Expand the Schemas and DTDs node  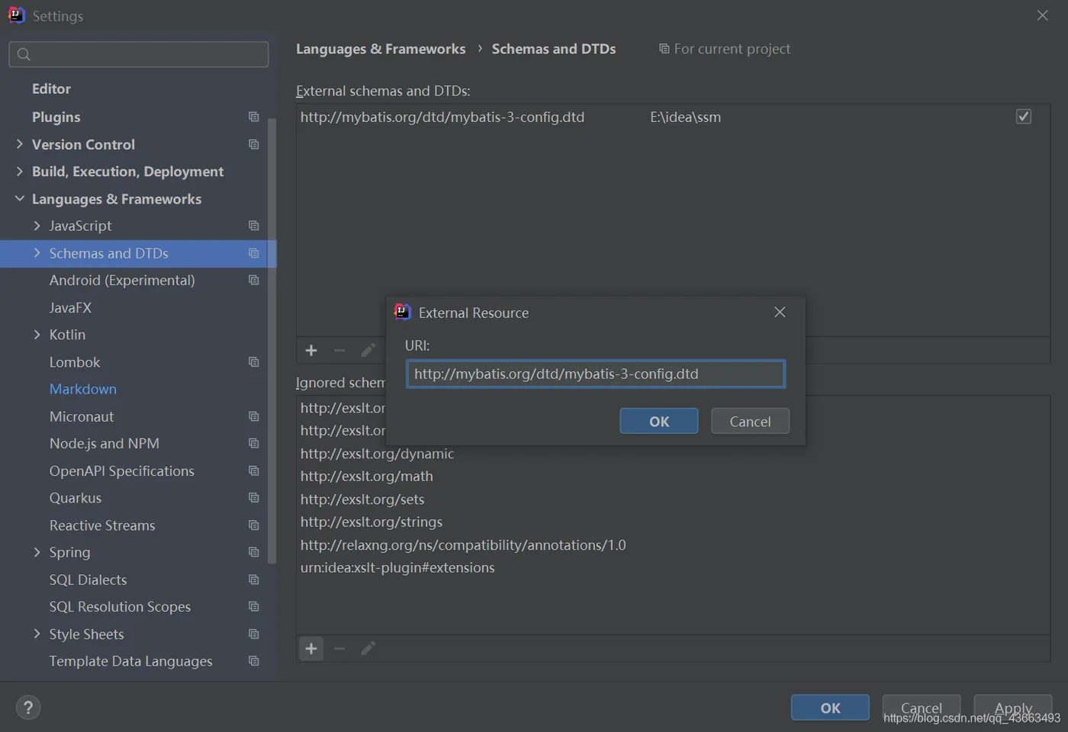[x=37, y=253]
